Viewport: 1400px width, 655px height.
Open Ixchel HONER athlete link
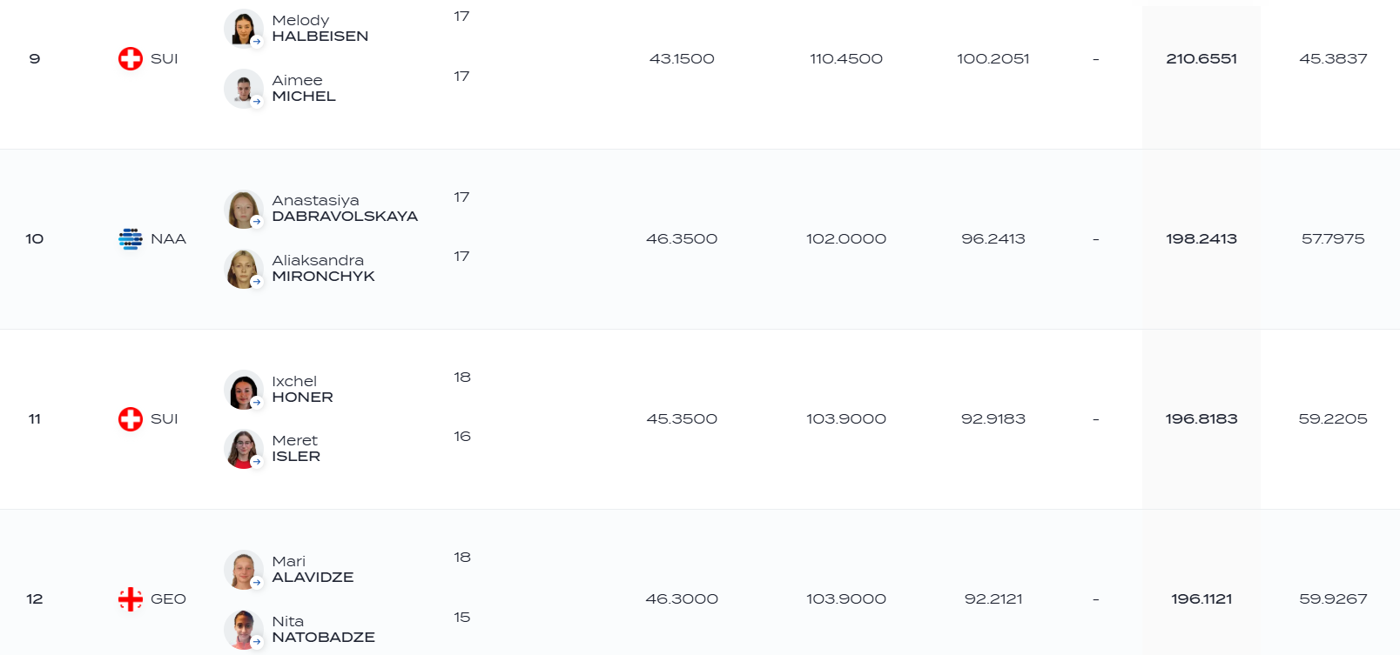(x=302, y=389)
